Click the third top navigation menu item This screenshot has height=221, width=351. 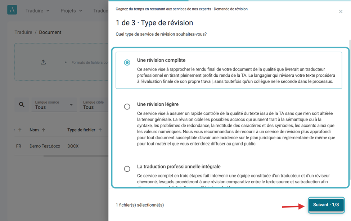click(101, 11)
